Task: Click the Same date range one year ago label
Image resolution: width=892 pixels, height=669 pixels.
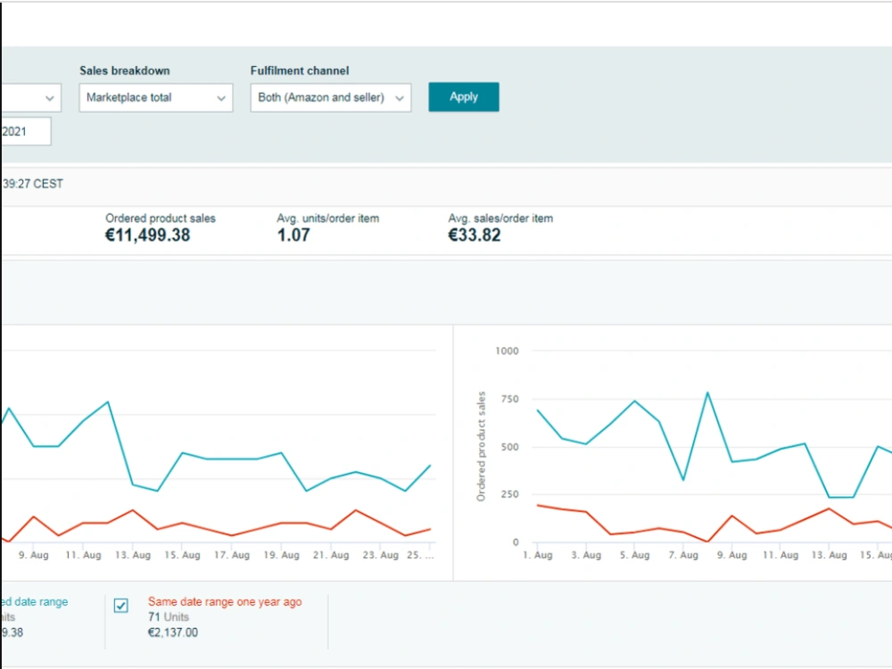Action: pos(225,602)
